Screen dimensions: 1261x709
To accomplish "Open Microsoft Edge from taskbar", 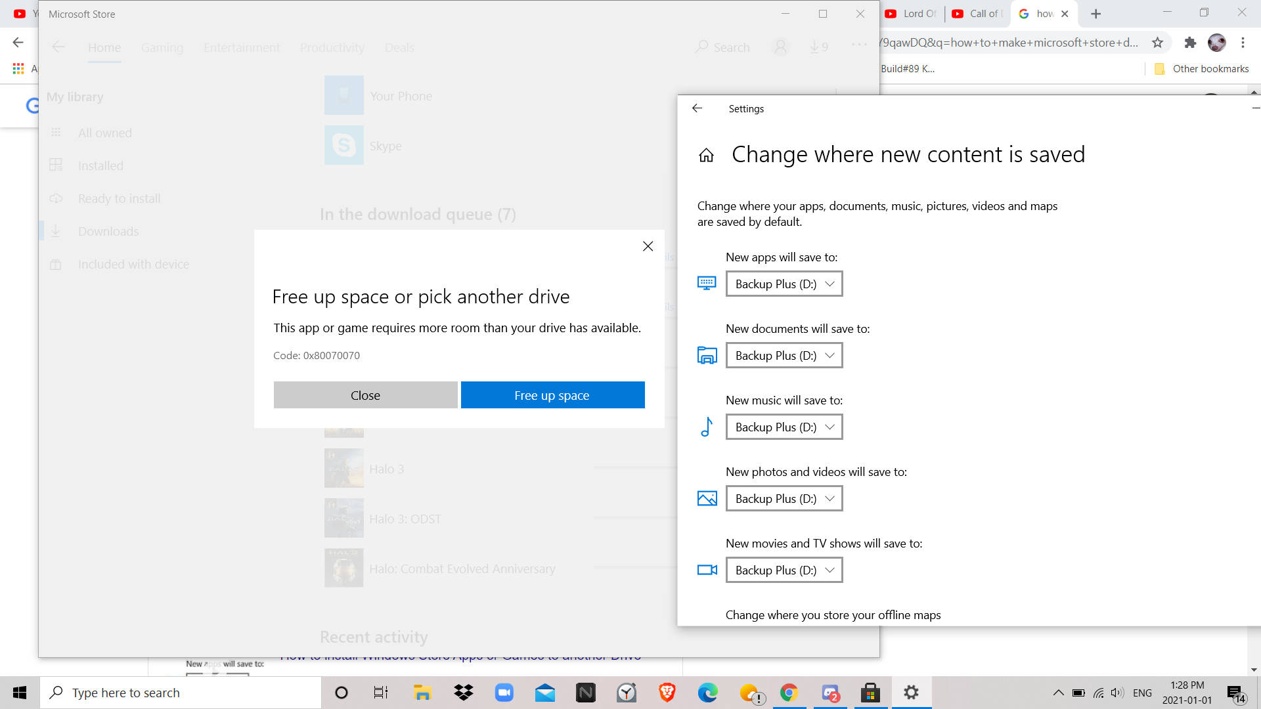I will [708, 693].
